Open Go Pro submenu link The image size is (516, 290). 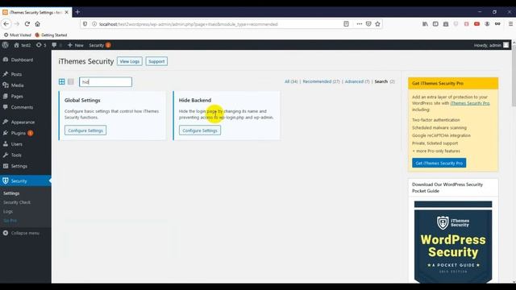click(x=10, y=220)
